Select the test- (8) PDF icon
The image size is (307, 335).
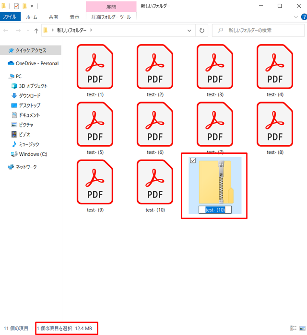(x=275, y=124)
